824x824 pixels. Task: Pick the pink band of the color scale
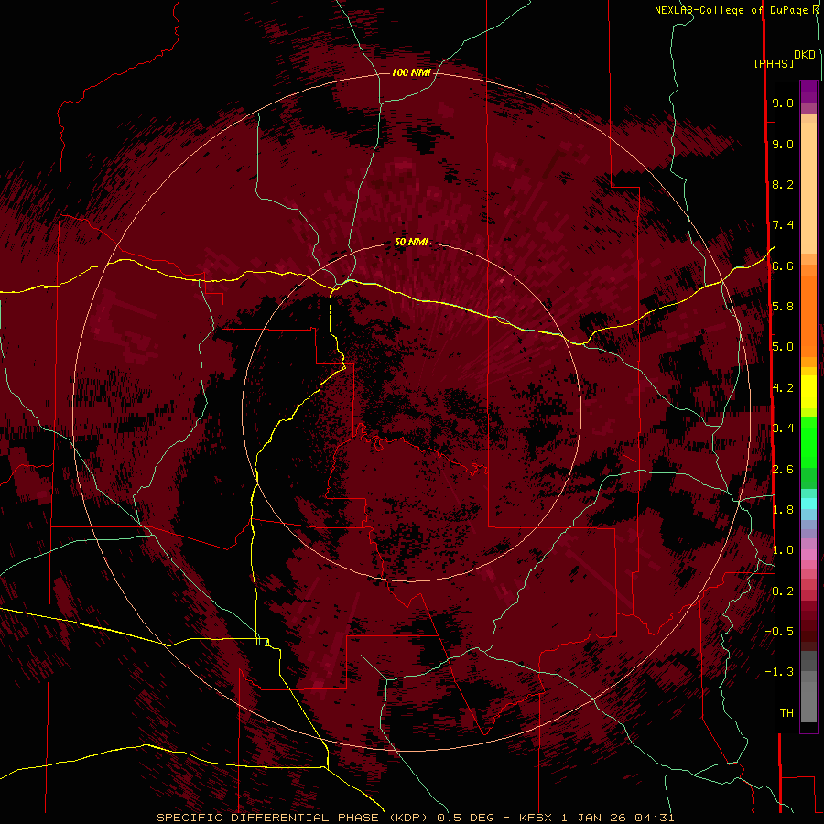(808, 555)
